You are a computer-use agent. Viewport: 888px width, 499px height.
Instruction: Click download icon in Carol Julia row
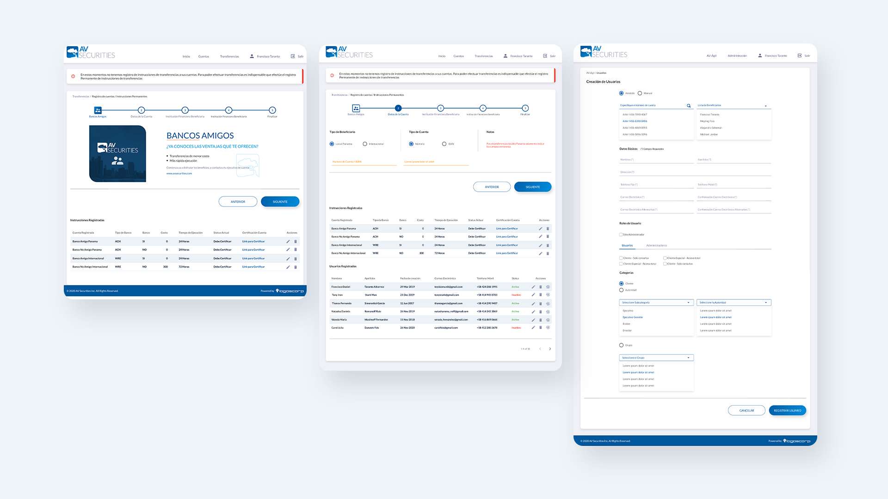548,328
